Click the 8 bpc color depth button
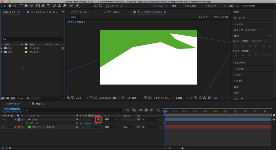Viewport: 276px width, 150px height. (20, 98)
